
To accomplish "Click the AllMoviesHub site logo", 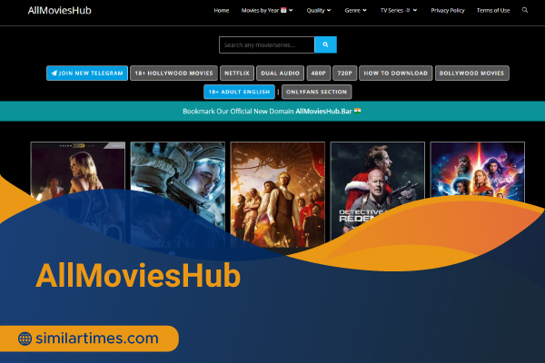I will coord(59,10).
